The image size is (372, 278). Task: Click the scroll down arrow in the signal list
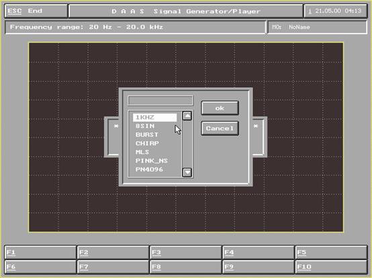click(187, 172)
